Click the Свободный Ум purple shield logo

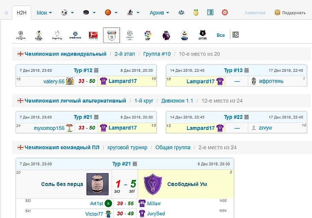coord(153,184)
